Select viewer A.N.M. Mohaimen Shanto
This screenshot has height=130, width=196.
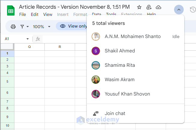[132, 37]
